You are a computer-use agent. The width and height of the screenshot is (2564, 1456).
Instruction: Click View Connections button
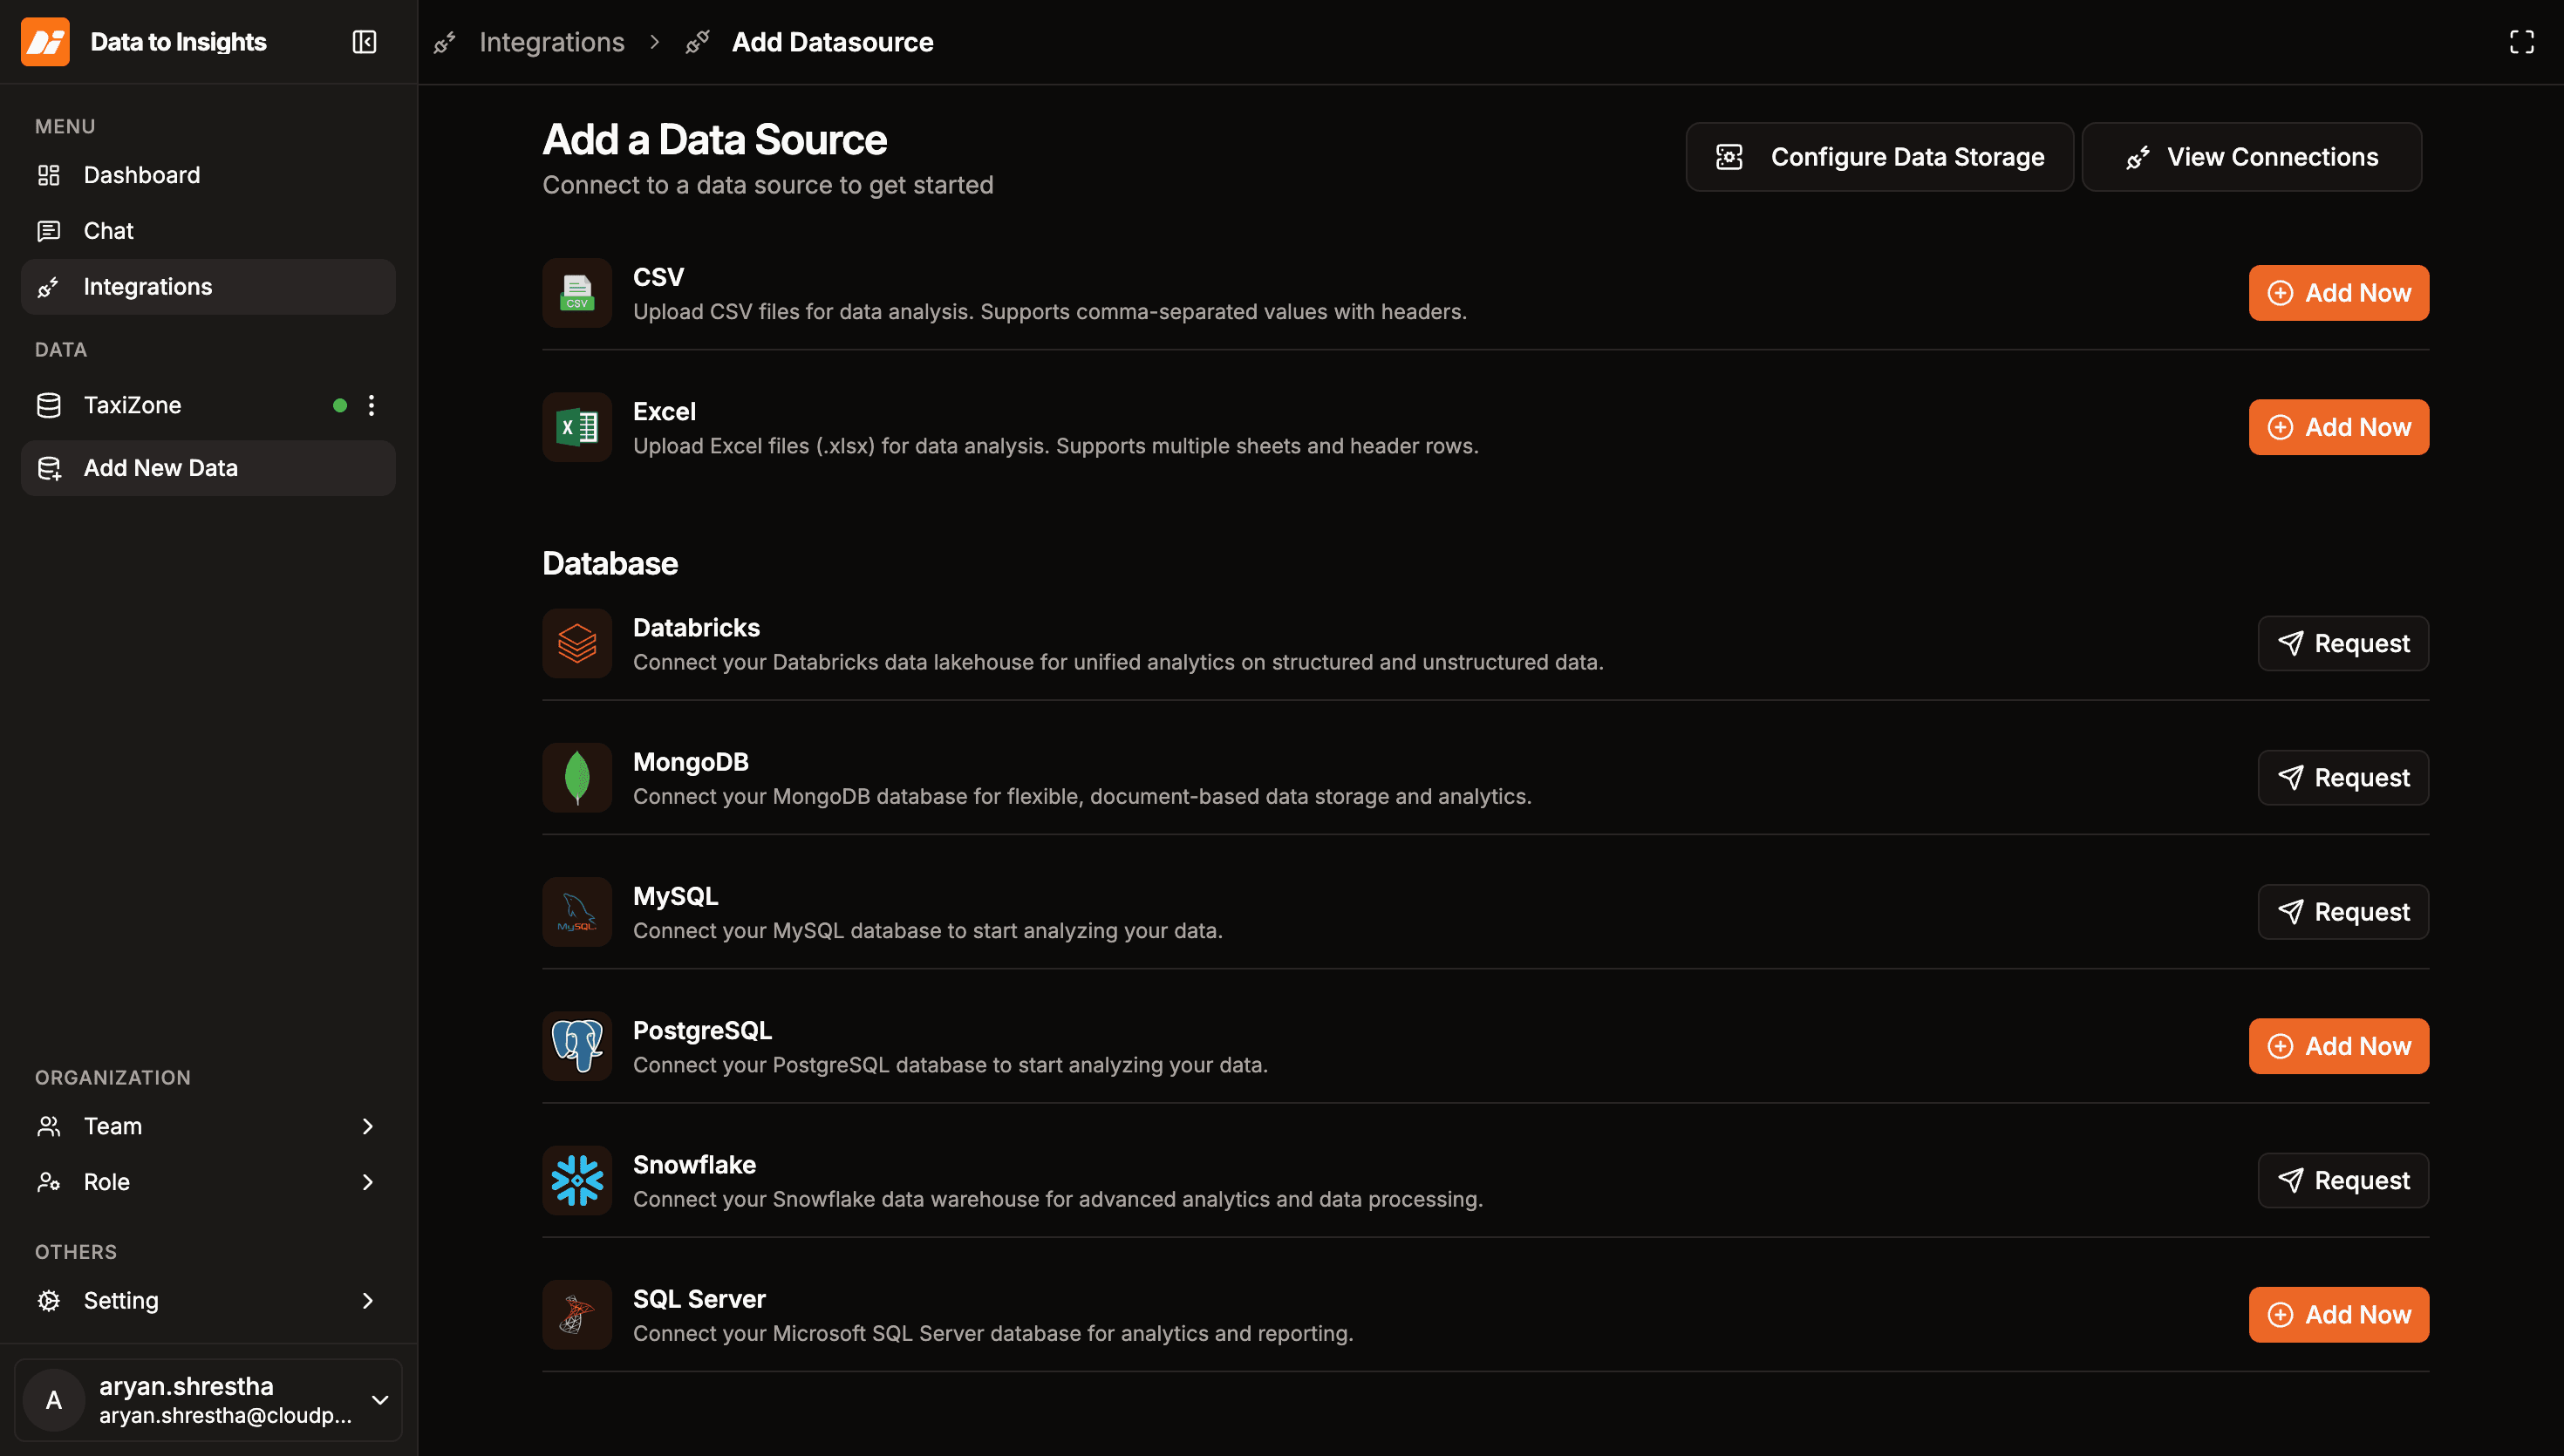[2251, 157]
